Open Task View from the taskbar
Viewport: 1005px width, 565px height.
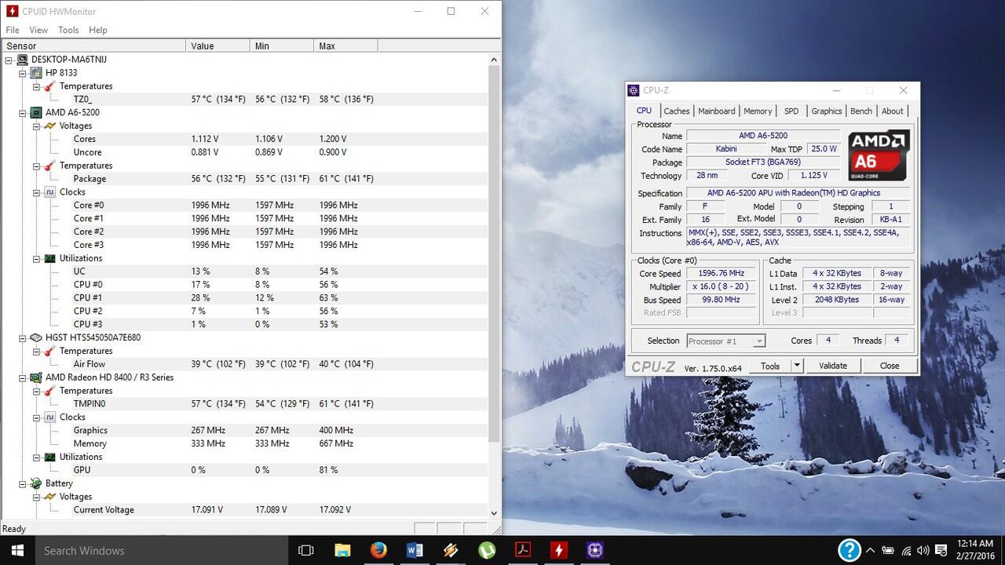[x=306, y=551]
